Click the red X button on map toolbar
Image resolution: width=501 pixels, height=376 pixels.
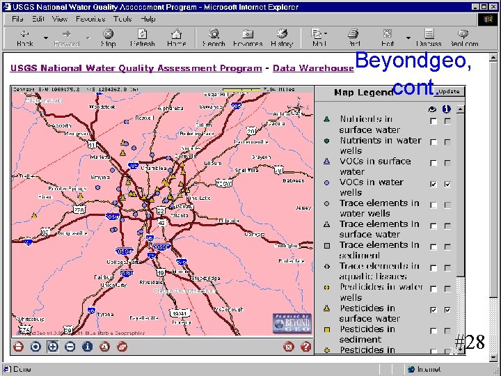289,347
